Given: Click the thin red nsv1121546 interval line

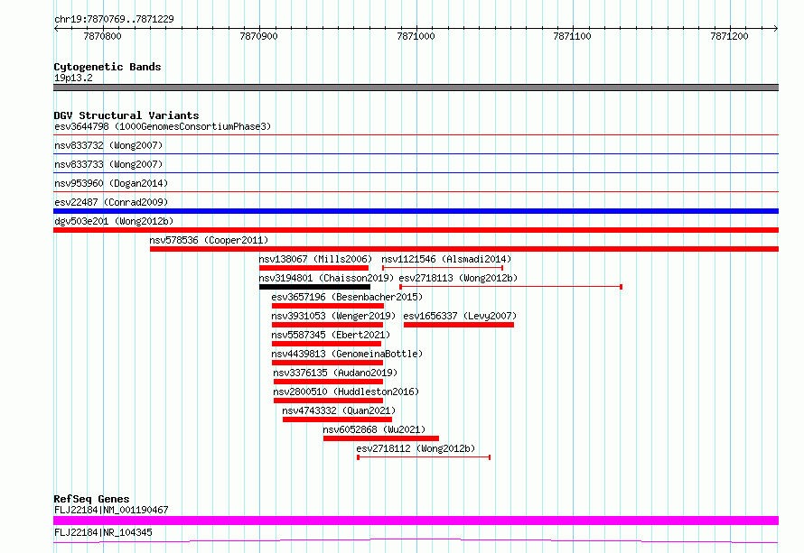Looking at the screenshot, I should click(443, 268).
